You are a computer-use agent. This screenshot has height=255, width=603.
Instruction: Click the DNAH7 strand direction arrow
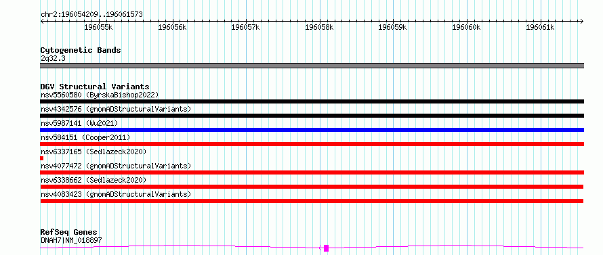click(x=320, y=248)
